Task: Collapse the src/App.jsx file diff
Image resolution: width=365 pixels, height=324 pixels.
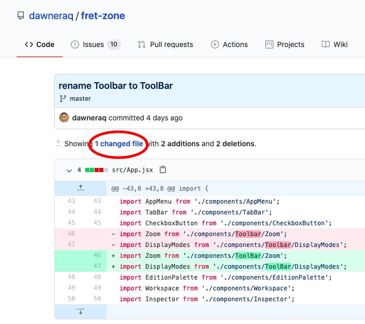Action: [69, 171]
